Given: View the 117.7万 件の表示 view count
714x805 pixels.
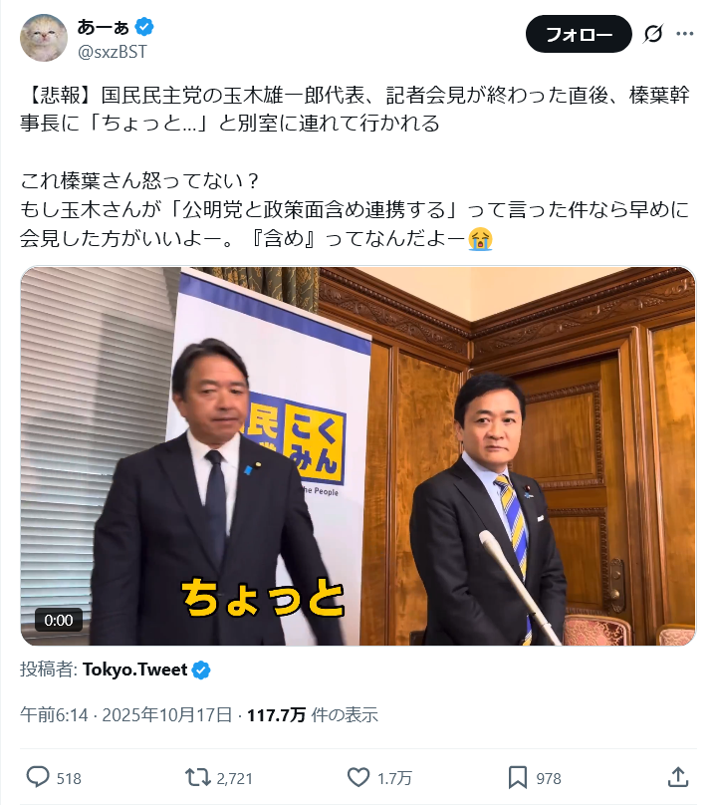Looking at the screenshot, I should (x=313, y=714).
